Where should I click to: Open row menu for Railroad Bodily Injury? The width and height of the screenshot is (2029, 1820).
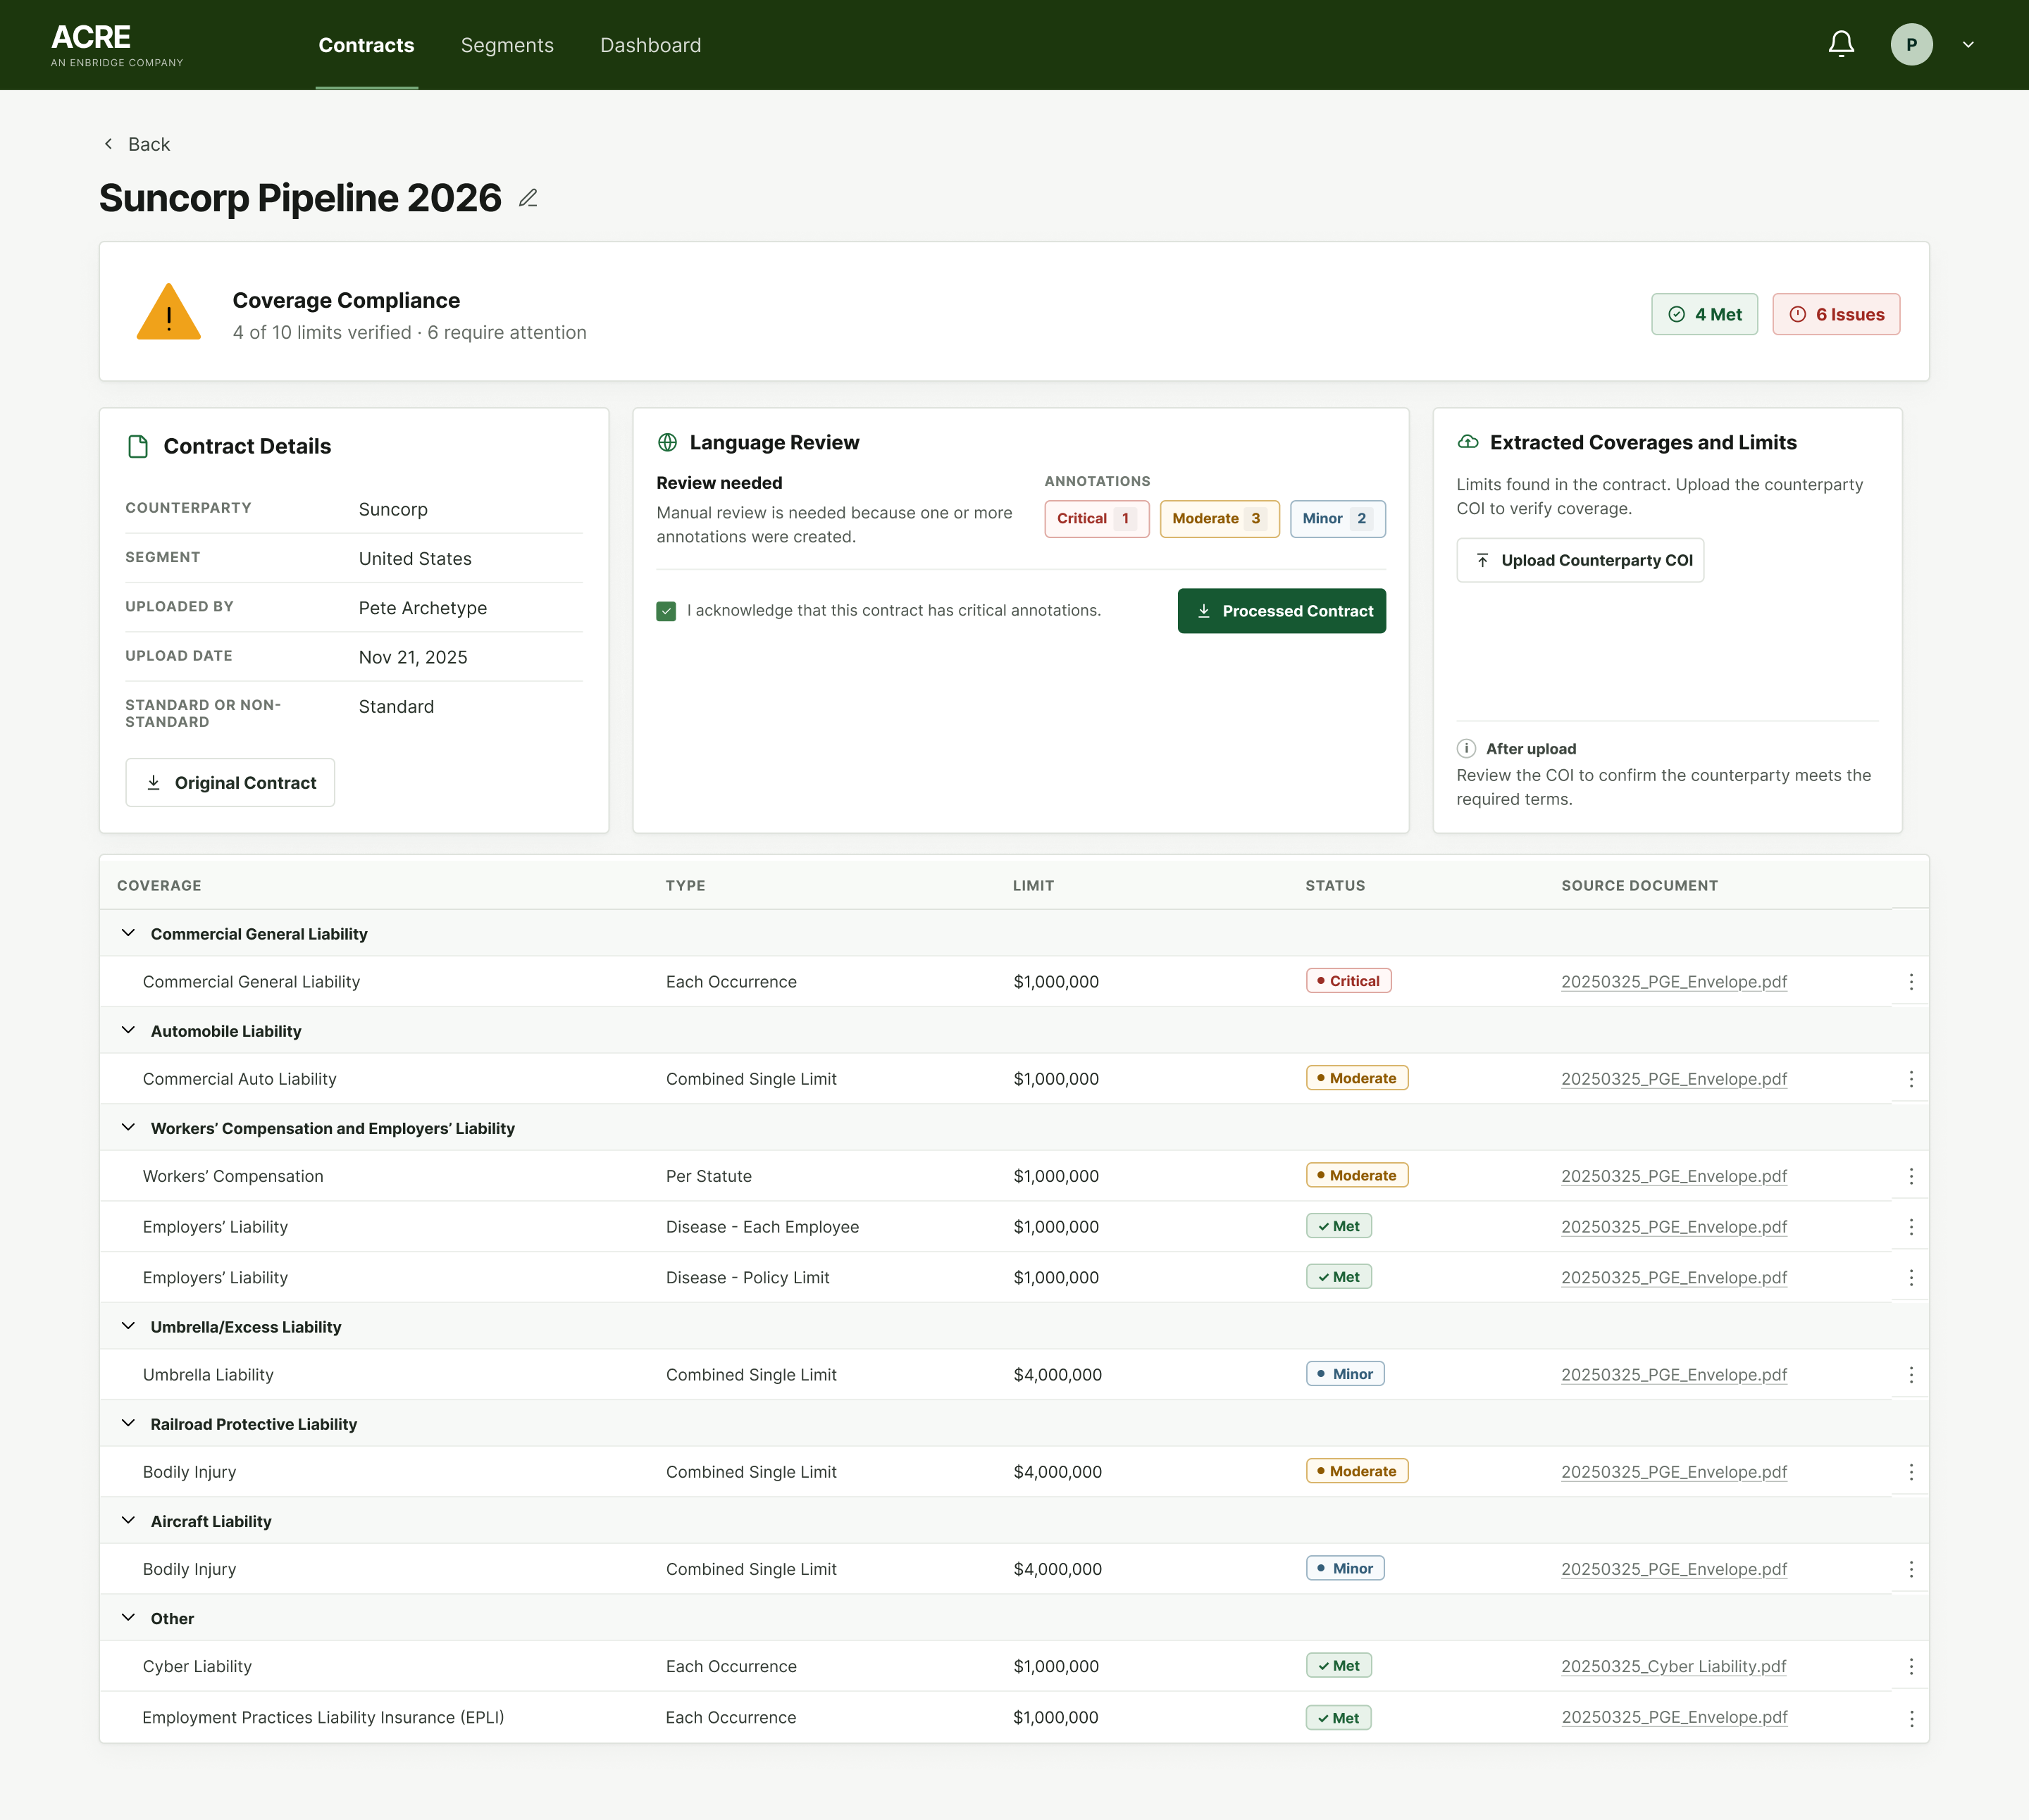[x=1911, y=1472]
